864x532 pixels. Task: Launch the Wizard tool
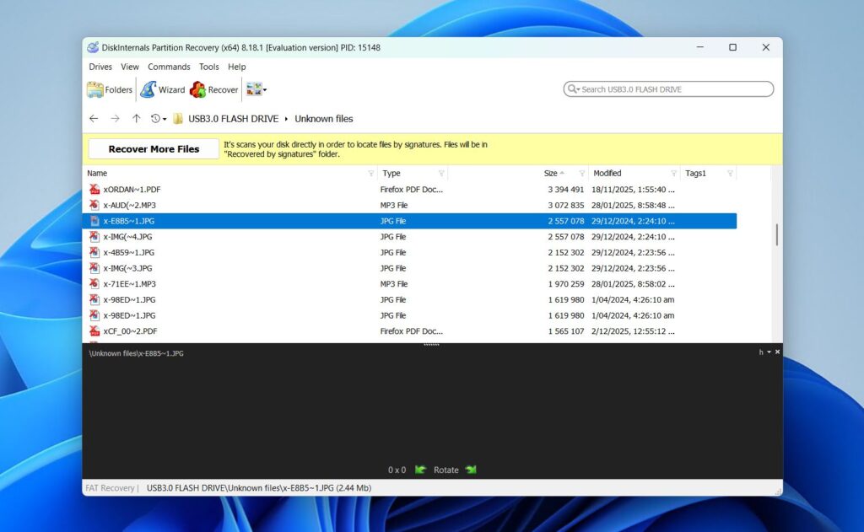coord(163,89)
